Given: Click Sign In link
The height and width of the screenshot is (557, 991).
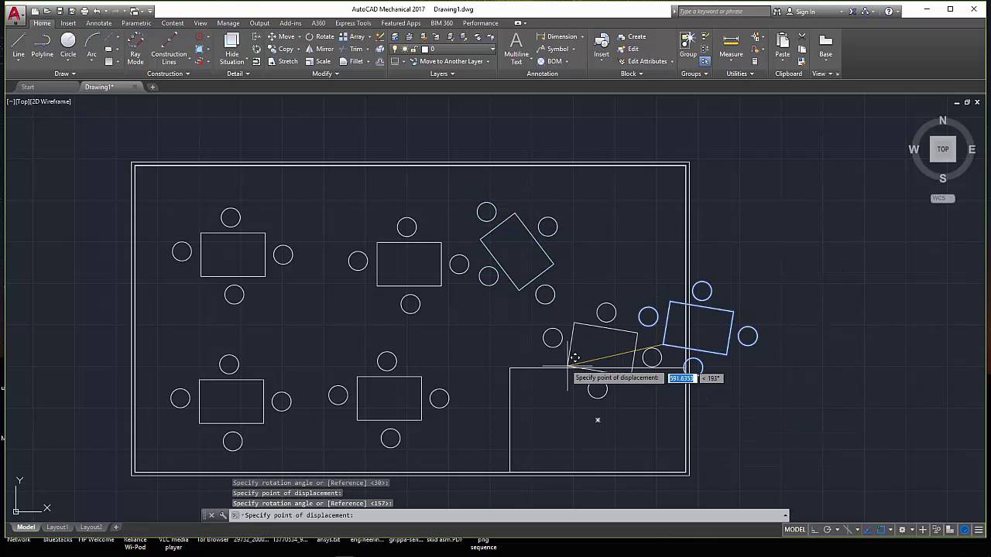Looking at the screenshot, I should click(804, 12).
